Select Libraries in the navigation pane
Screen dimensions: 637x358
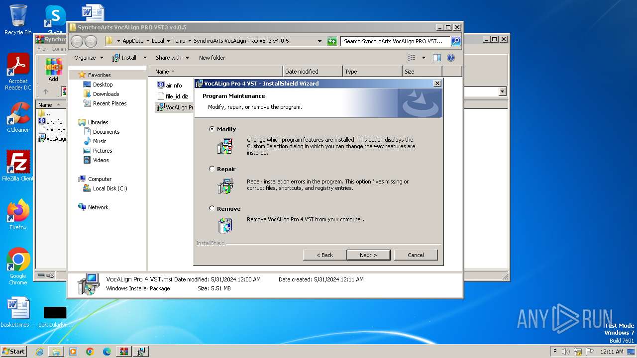coord(98,122)
